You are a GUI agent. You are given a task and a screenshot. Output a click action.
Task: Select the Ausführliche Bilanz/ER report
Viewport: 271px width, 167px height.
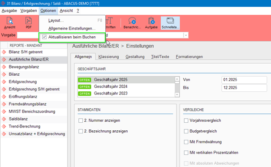[x=34, y=60]
